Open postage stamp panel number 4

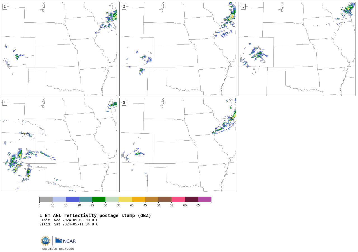(58, 145)
